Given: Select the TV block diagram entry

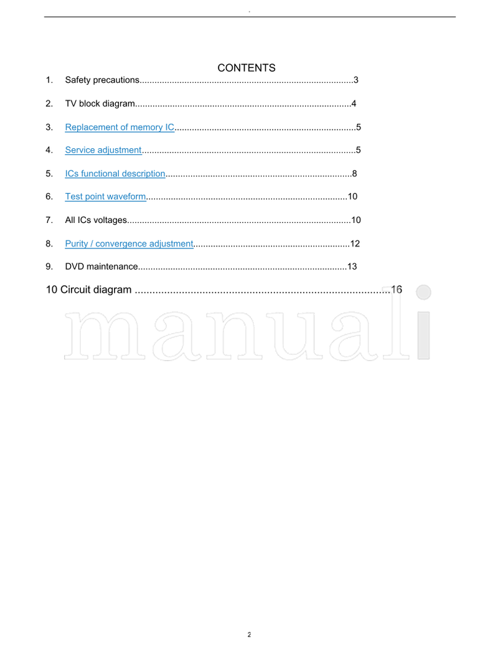Looking at the screenshot, I should [x=100, y=103].
